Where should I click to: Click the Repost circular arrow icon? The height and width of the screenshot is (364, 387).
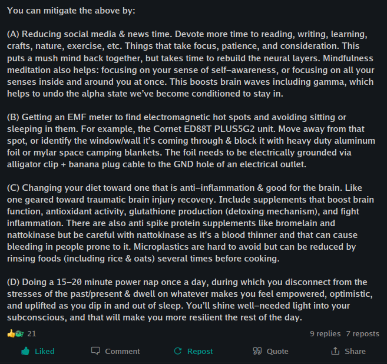[x=177, y=351]
